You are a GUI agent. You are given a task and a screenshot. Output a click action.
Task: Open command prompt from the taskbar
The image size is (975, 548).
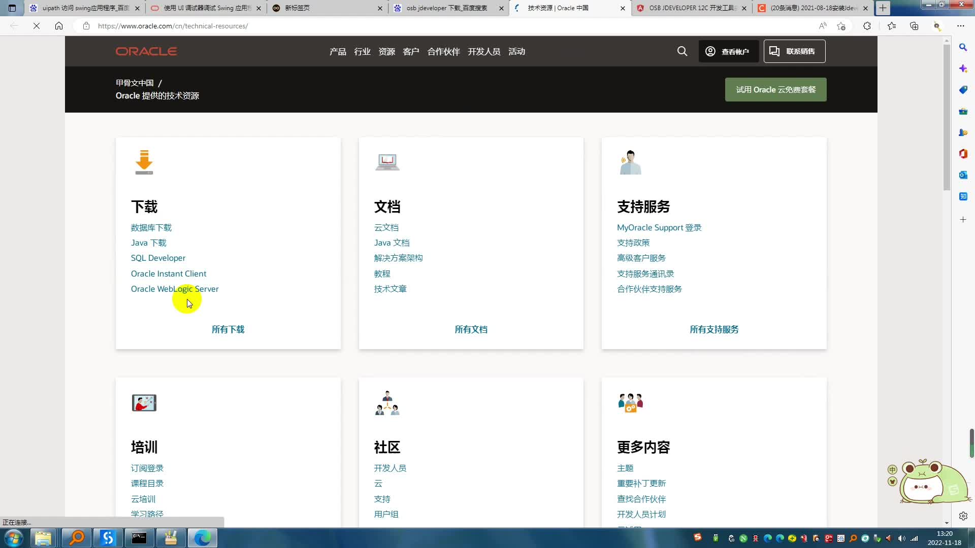(139, 538)
